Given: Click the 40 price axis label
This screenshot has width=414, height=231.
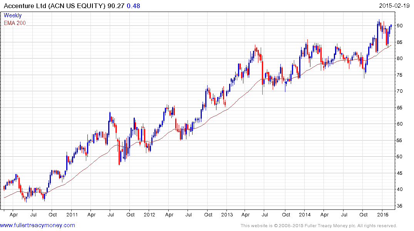Looking at the screenshot, I should pyautogui.click(x=400, y=189).
